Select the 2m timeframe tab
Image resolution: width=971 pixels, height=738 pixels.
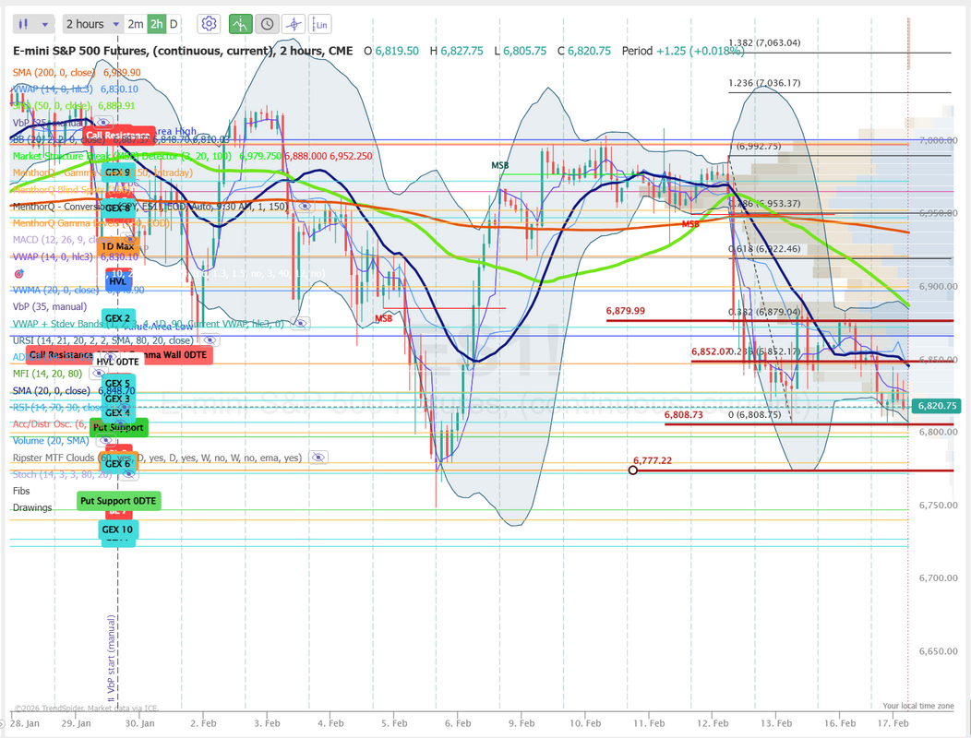click(x=136, y=24)
